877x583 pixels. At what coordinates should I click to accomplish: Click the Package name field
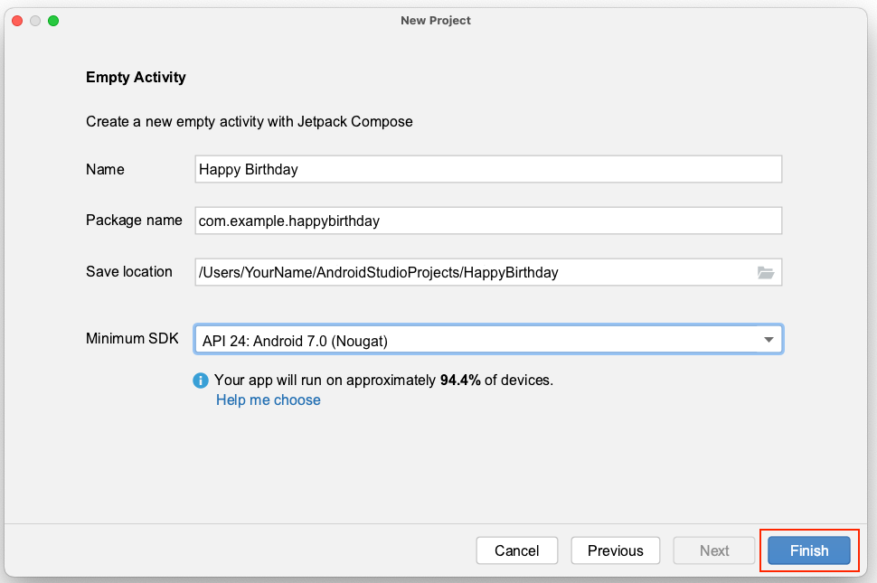coord(488,220)
